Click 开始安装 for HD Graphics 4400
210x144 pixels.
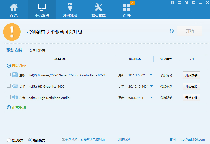[x=191, y=86]
